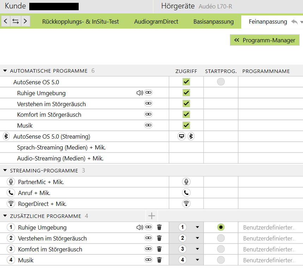Collapse the Streaming-Programme section

click(5, 171)
